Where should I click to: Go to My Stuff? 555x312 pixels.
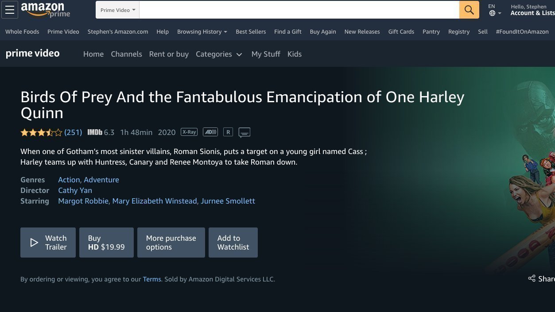point(266,54)
